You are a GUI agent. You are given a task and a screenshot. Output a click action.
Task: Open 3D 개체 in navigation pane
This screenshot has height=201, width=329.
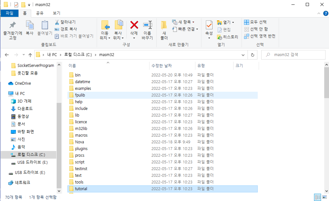tap(21, 101)
